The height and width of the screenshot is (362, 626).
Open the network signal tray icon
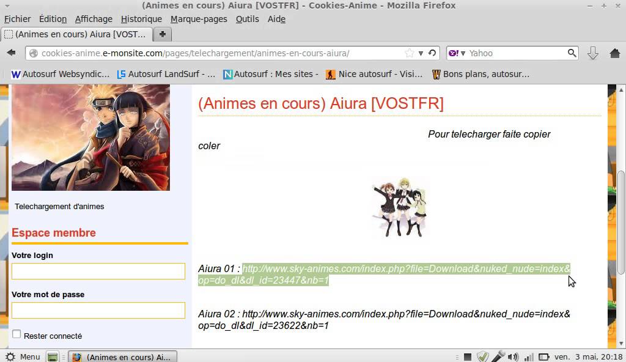tap(529, 357)
